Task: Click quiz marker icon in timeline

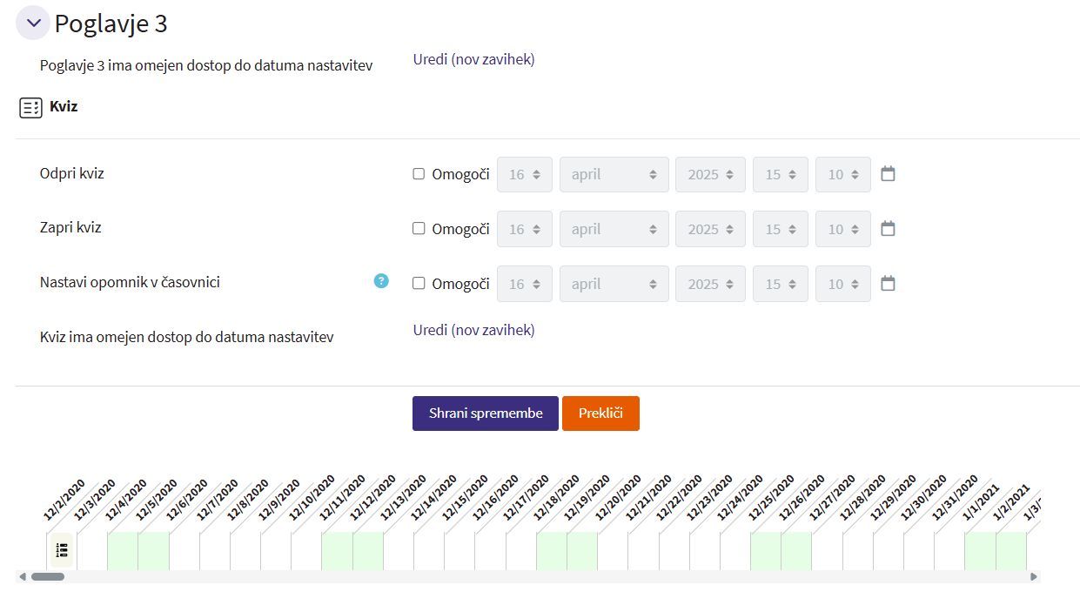Action: pos(62,550)
